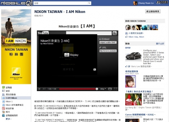The width and height of the screenshot is (169, 122).
Task: Click the Embed code icon
Action: [100, 39]
